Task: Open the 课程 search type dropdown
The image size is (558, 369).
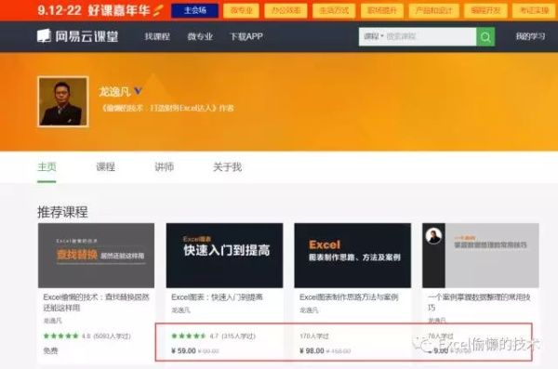Action: [x=373, y=36]
